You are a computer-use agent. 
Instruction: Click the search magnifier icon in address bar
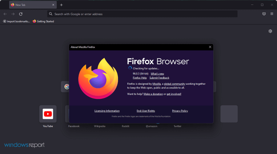tap(51, 14)
